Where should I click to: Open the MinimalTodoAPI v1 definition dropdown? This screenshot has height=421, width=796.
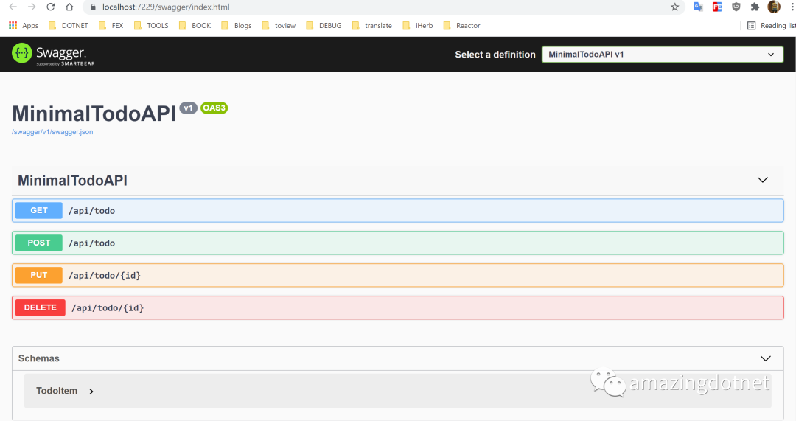pos(663,55)
